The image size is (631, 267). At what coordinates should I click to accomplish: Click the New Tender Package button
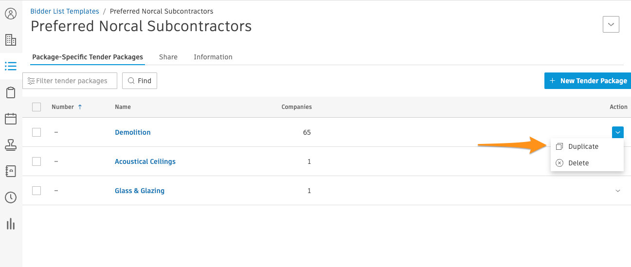[x=588, y=81]
